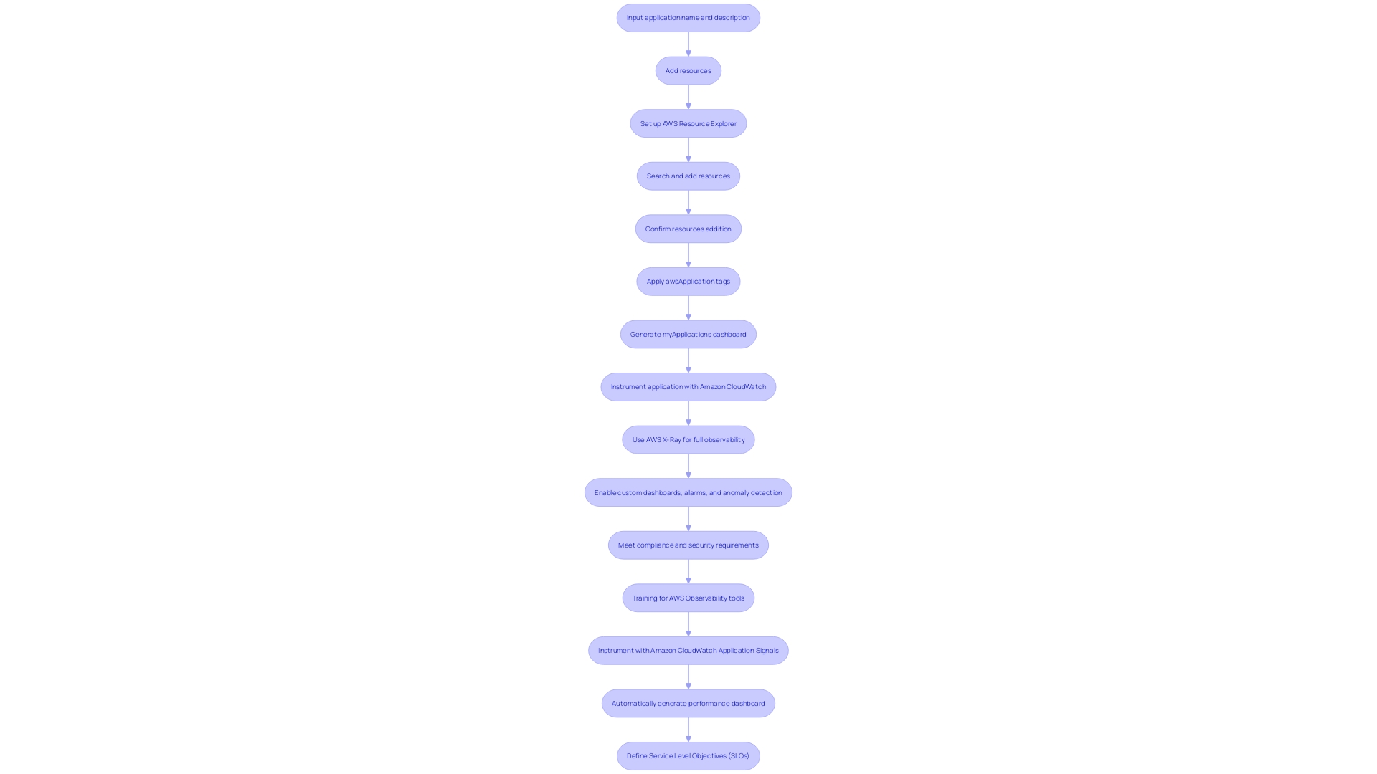Screen dimensions: 1377x774
Task: Click 'Instrument with Amazon CloudWatch Application Signals'
Action: 688,650
